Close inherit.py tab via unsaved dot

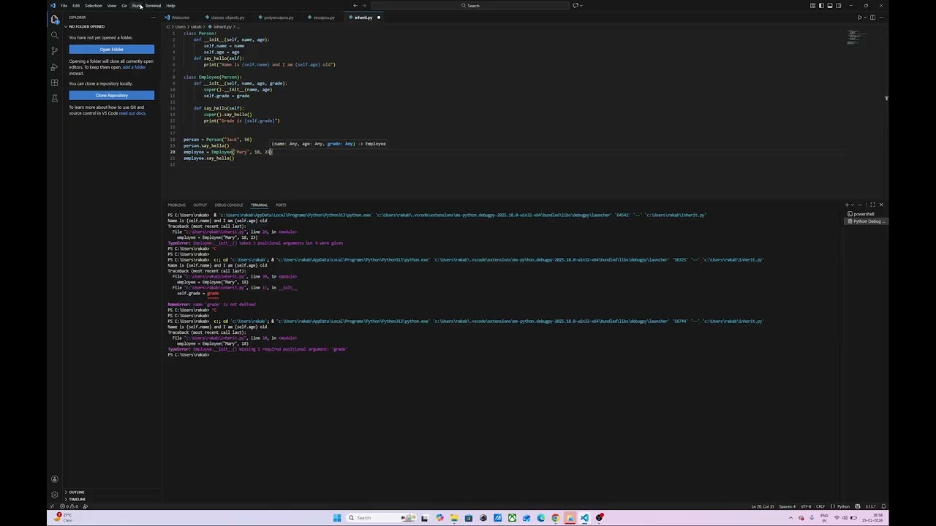point(378,18)
